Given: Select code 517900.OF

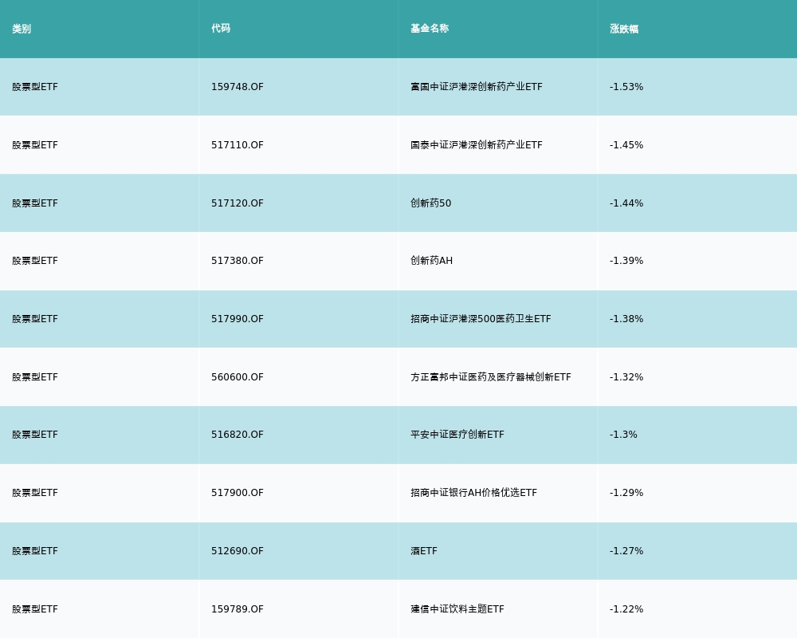Looking at the screenshot, I should pos(238,493).
